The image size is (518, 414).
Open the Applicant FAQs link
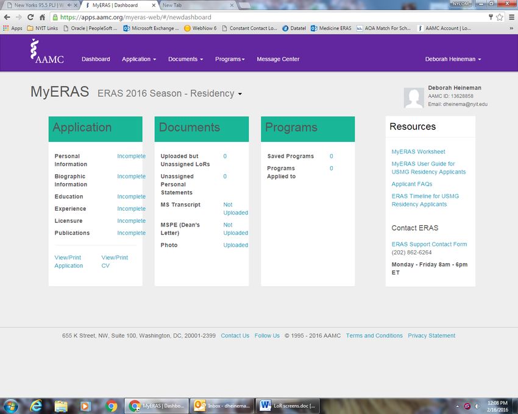tap(411, 184)
